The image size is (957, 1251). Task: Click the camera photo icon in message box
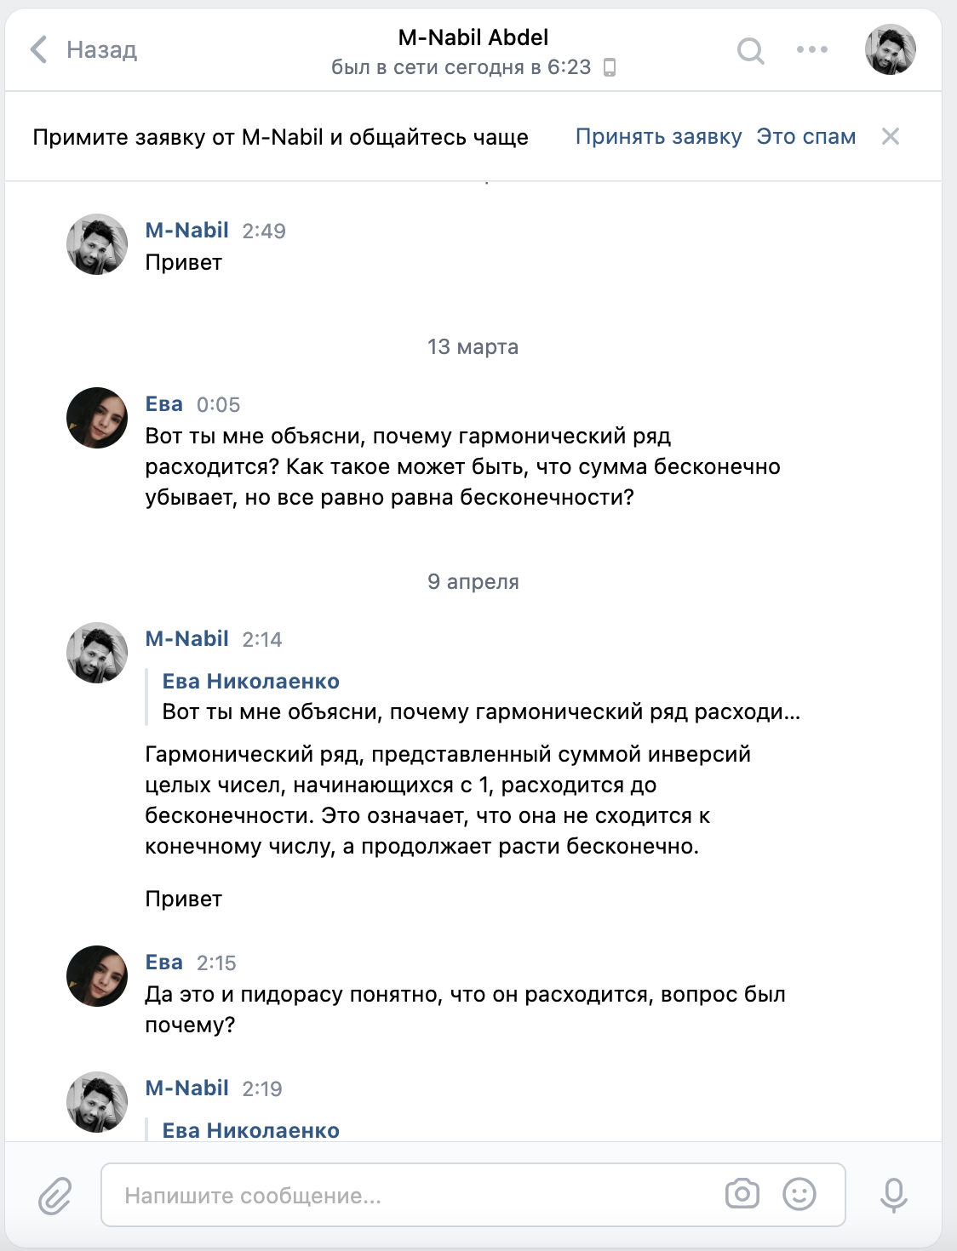742,1194
